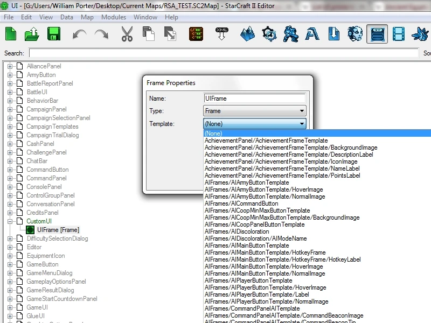
Task: Click the Redo arrow icon
Action: point(101,34)
